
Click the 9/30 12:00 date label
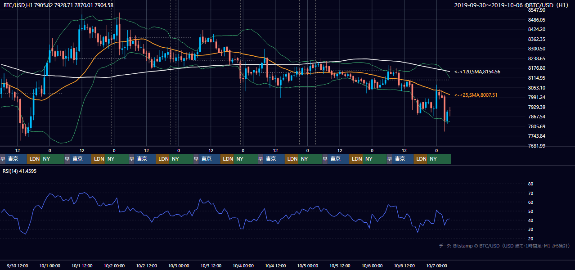18,265
